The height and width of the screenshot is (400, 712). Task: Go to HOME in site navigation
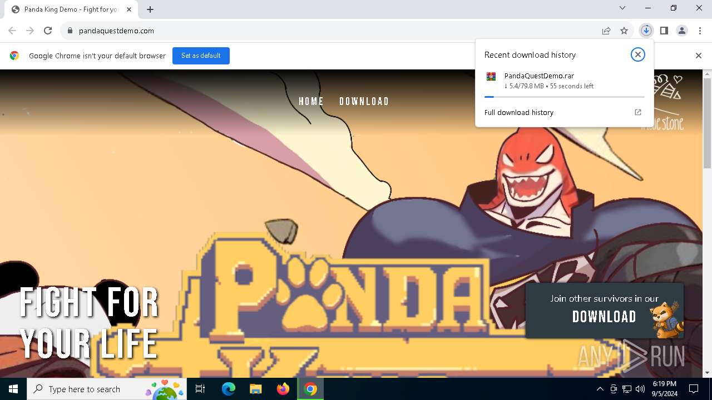(x=311, y=102)
